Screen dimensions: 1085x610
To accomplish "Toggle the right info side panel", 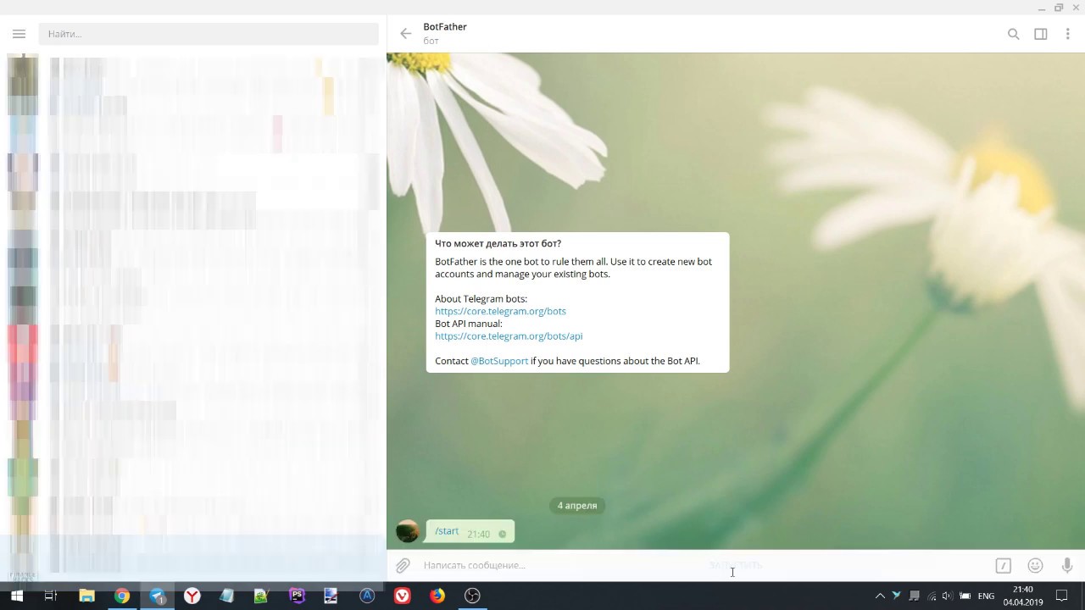I will click(1040, 34).
